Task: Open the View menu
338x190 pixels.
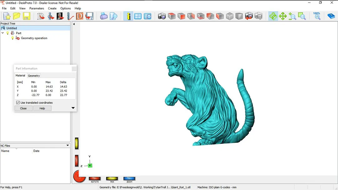Action: click(22, 8)
